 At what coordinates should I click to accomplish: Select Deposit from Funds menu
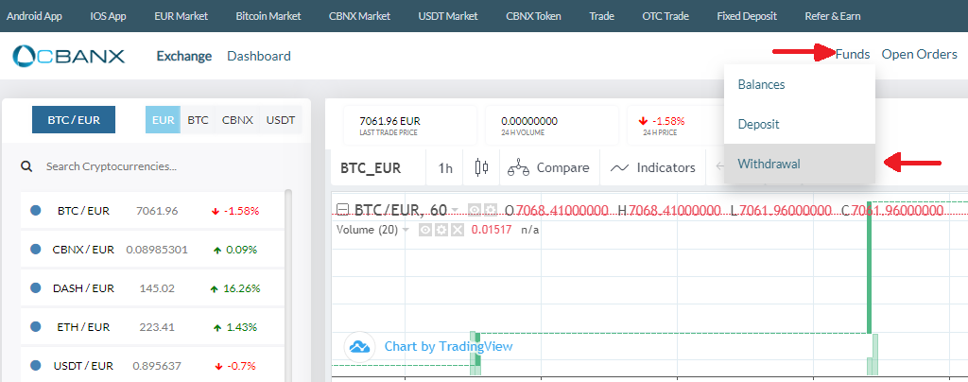tap(800, 124)
